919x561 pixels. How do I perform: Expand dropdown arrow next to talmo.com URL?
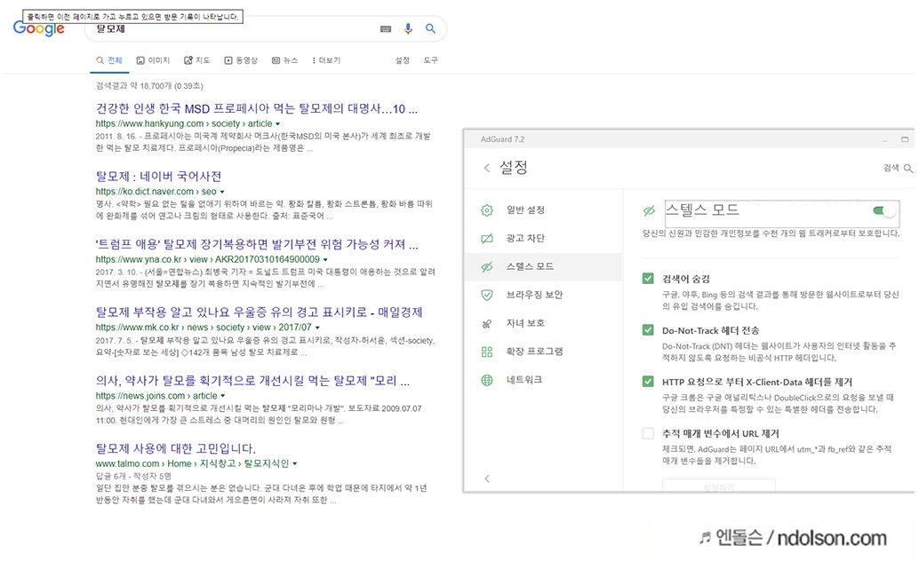click(x=295, y=463)
